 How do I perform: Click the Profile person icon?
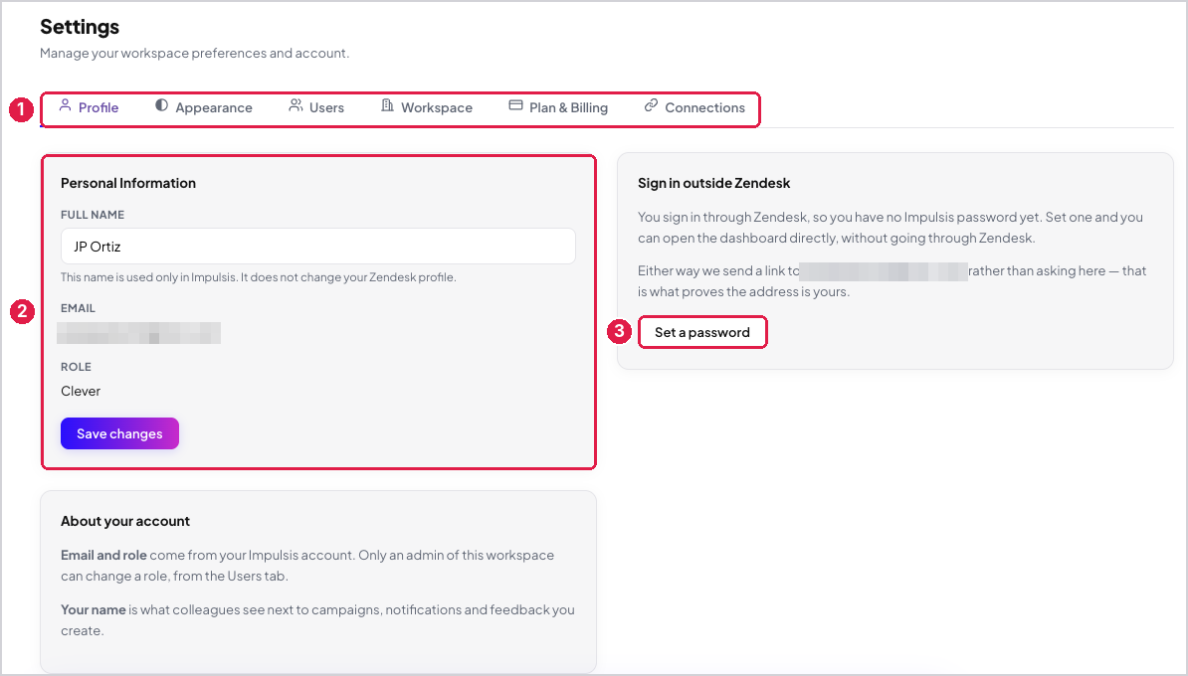click(x=65, y=105)
